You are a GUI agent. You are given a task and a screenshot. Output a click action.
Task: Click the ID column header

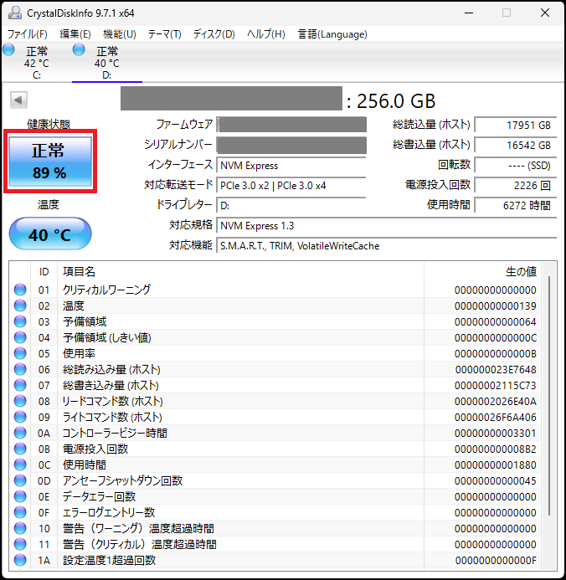pyautogui.click(x=44, y=272)
